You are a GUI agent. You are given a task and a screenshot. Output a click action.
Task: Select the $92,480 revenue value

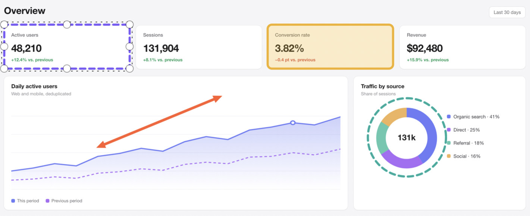point(425,48)
